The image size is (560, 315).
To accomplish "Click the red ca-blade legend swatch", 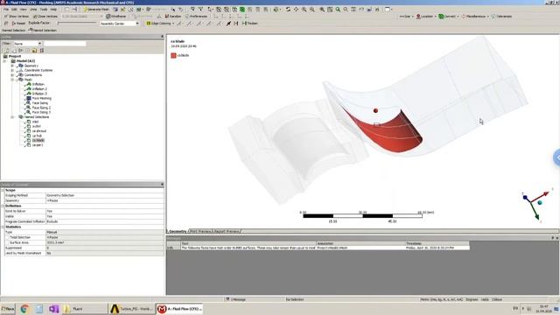I will click(173, 55).
